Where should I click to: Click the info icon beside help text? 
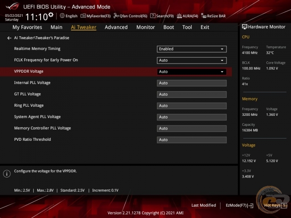7,173
